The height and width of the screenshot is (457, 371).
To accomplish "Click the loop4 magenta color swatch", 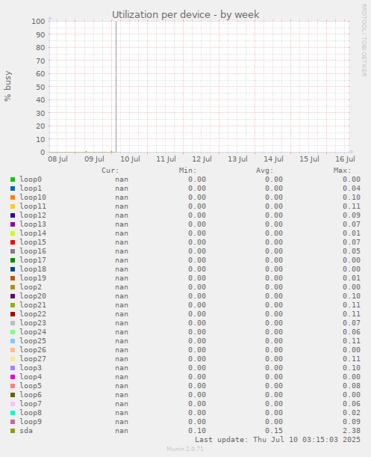I will tap(13, 377).
